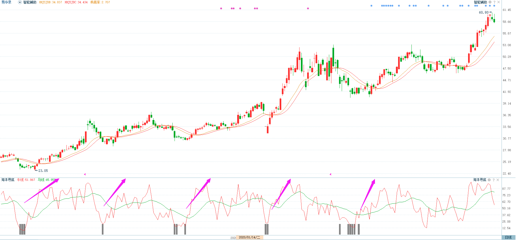
Task: Click the stock name 易华录
Action: 7,2
